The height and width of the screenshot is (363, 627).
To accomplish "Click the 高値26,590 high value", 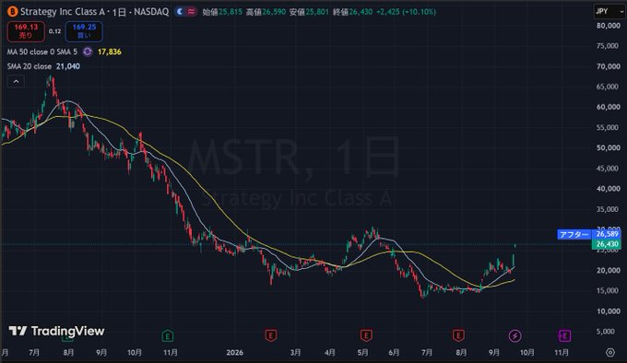I will tap(266, 12).
